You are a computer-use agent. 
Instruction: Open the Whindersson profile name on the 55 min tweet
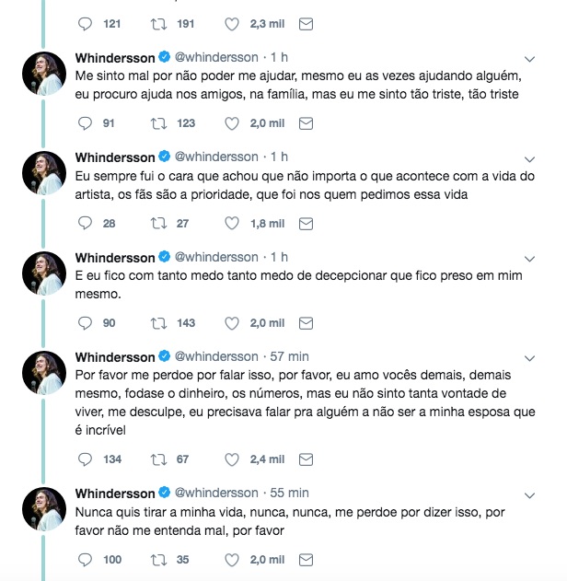point(116,493)
